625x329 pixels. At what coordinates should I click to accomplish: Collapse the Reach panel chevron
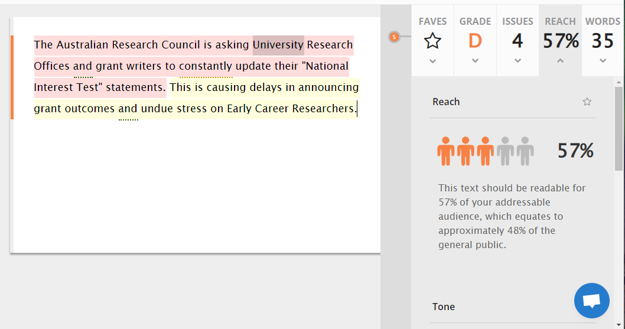click(560, 61)
